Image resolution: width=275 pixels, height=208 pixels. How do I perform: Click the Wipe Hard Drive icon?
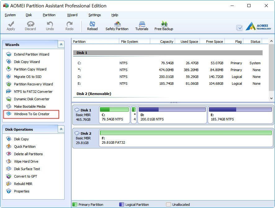tap(9, 161)
